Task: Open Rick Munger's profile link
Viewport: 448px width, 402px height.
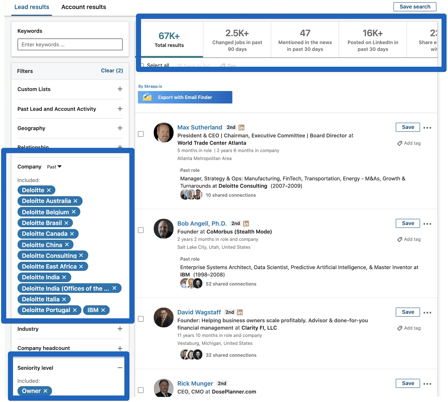Action: pos(195,384)
